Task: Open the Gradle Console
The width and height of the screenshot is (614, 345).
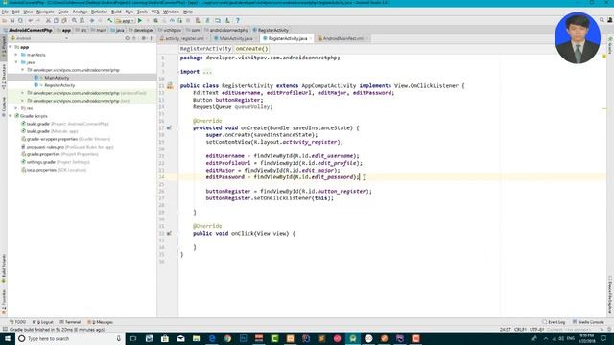Action: click(588, 322)
